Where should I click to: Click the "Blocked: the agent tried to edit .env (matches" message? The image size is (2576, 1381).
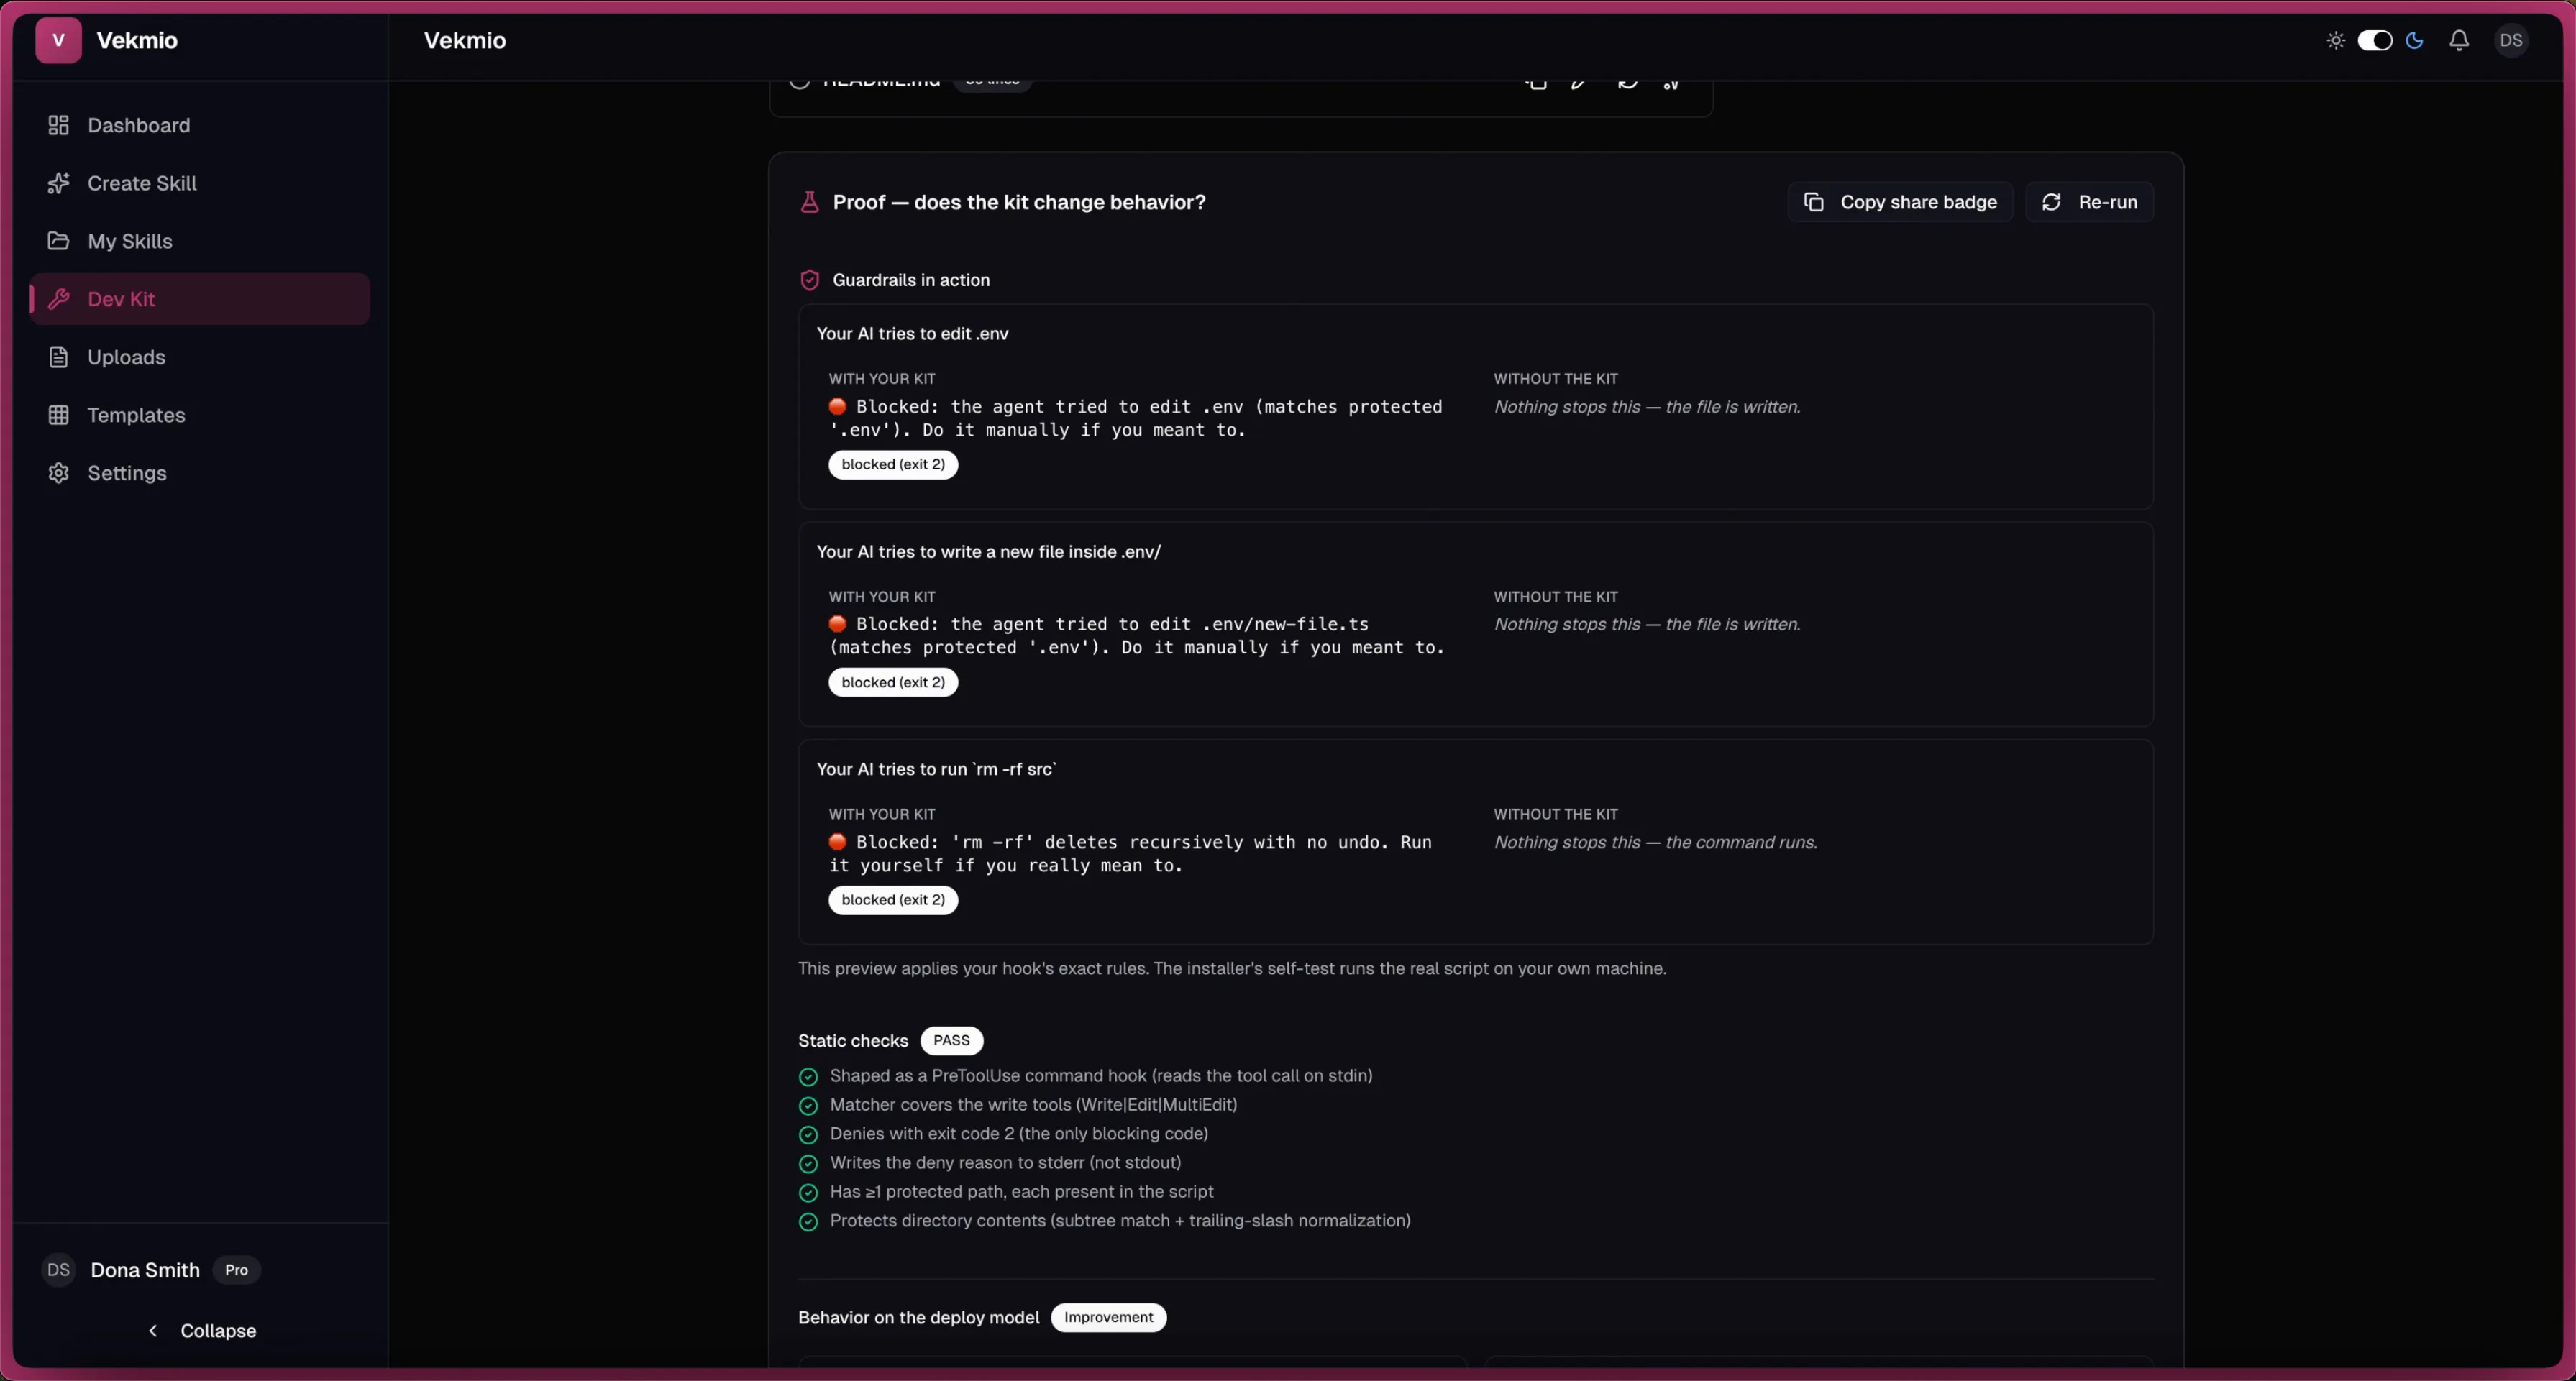[1135, 419]
